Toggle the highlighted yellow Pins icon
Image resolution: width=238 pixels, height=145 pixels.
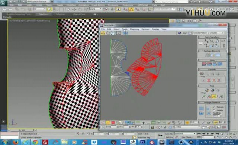[x=214, y=96]
